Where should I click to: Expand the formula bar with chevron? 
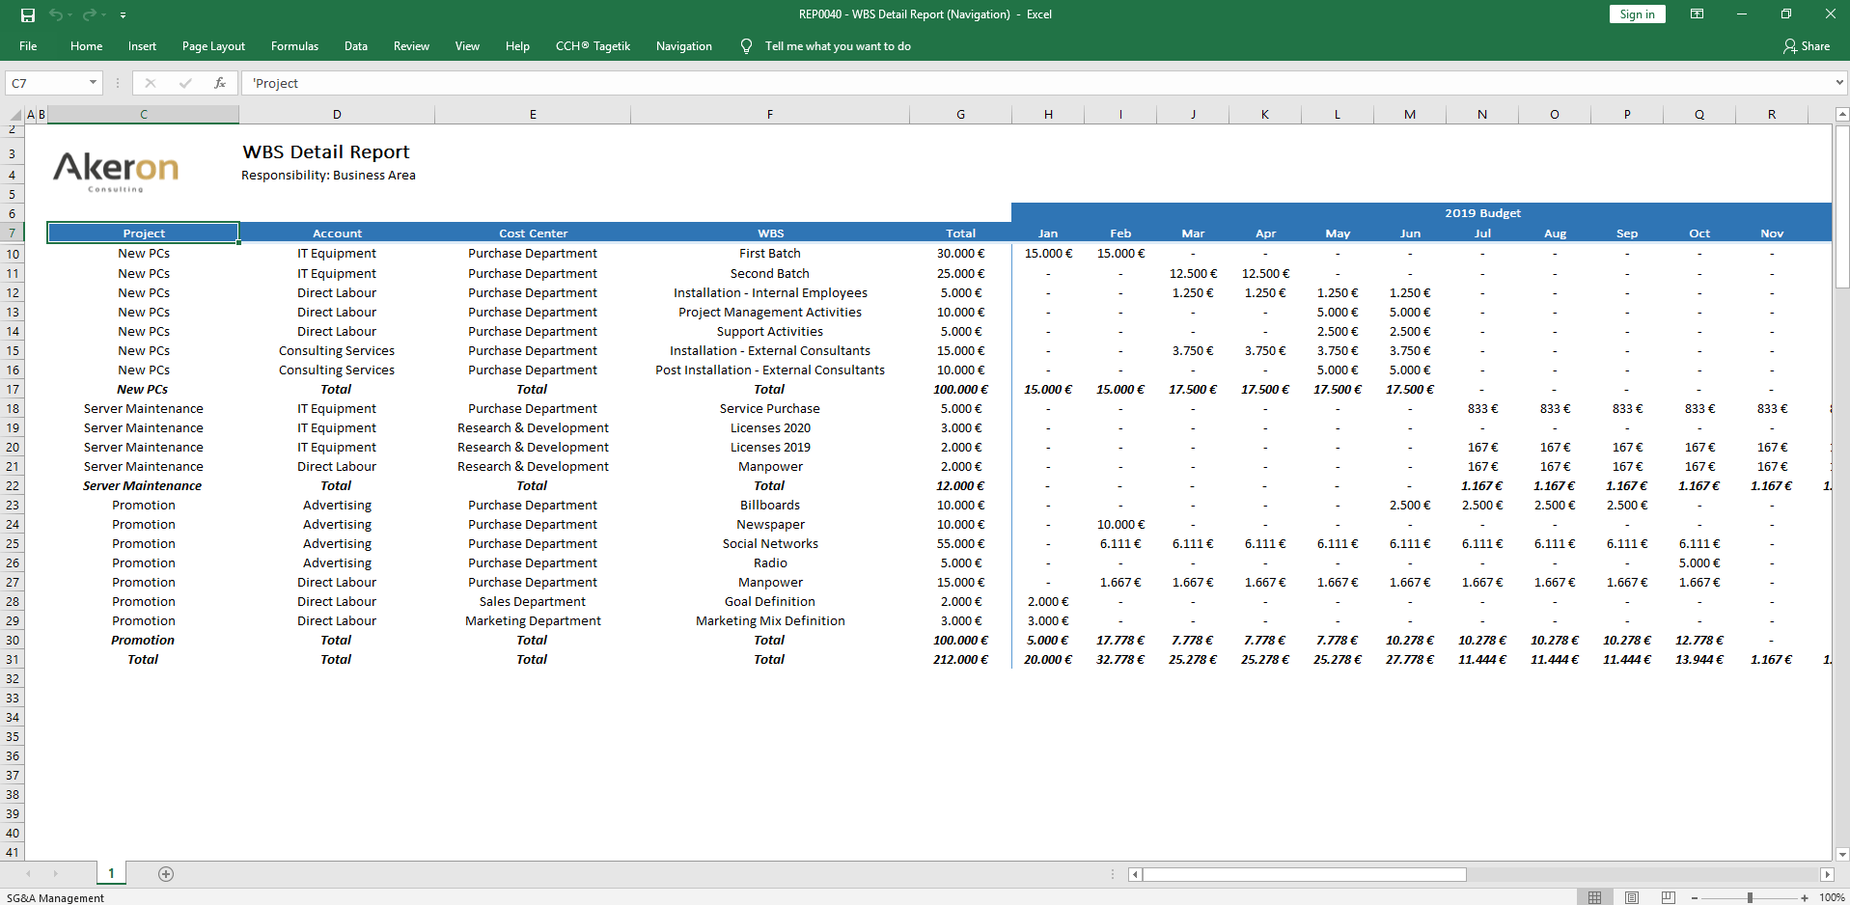coord(1838,83)
